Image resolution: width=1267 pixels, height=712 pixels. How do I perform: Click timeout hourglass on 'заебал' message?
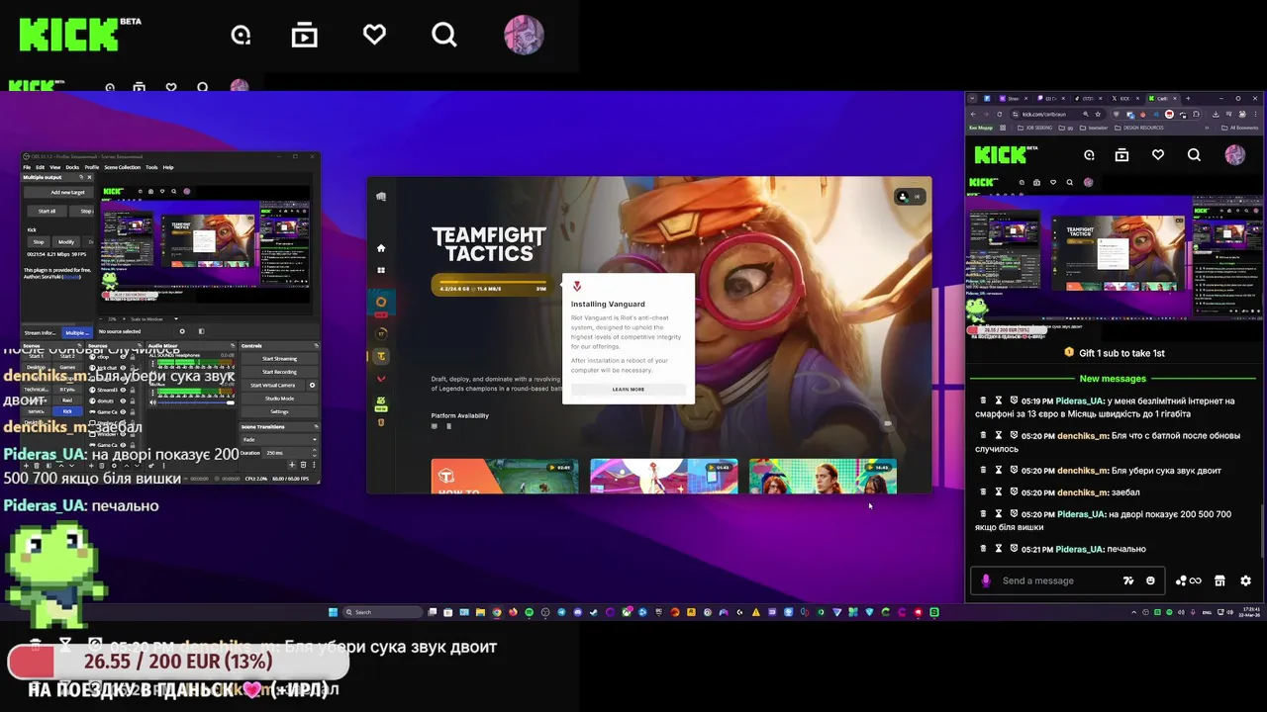point(999,491)
